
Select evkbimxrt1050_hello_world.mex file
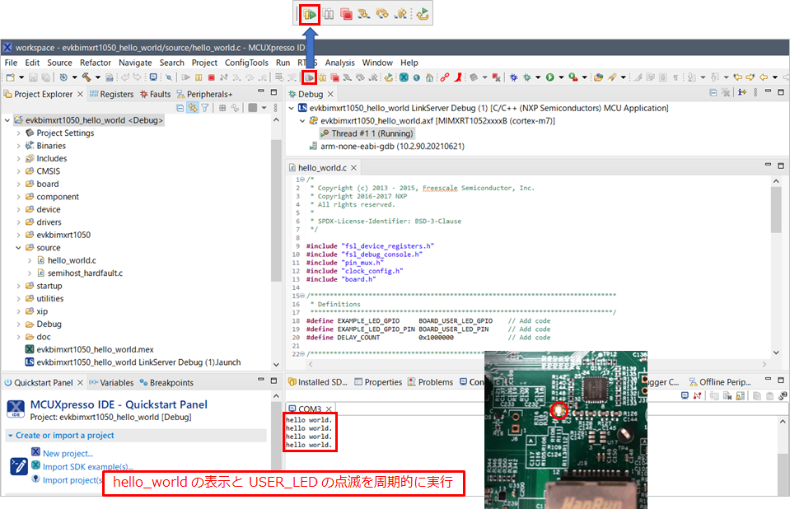coord(96,349)
